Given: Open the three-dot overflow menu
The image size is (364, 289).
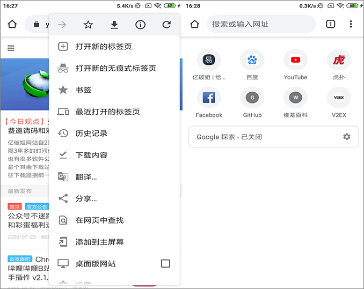Looking at the screenshot, I should tap(351, 24).
